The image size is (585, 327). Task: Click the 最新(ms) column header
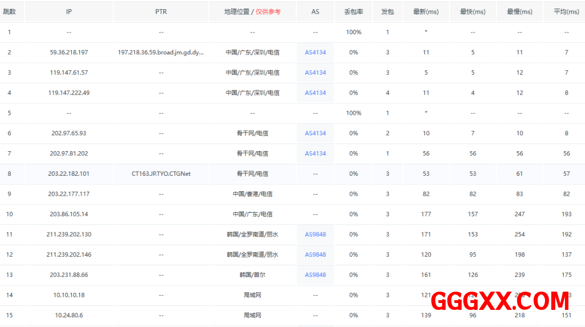coord(426,12)
